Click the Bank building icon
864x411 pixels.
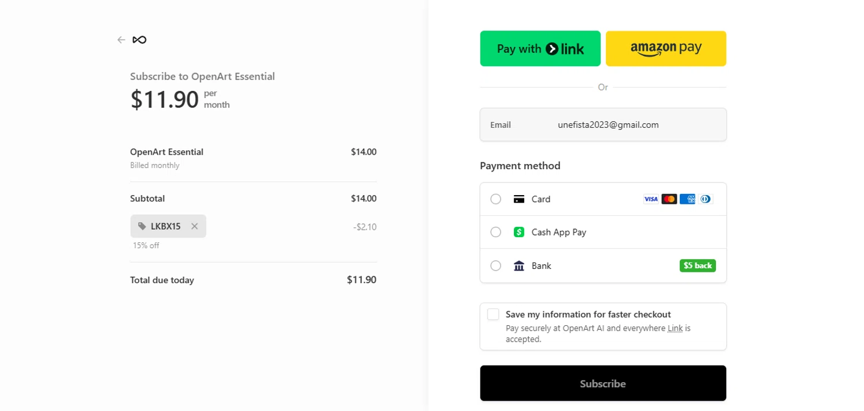coord(519,266)
